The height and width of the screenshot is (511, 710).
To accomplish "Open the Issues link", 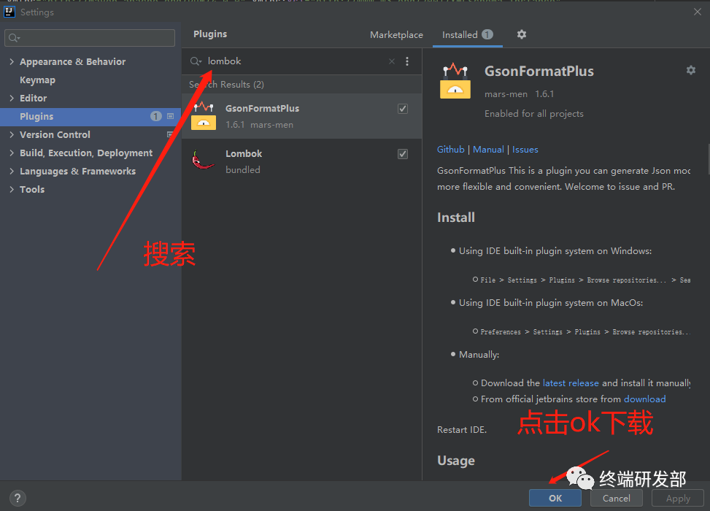I will click(x=525, y=150).
